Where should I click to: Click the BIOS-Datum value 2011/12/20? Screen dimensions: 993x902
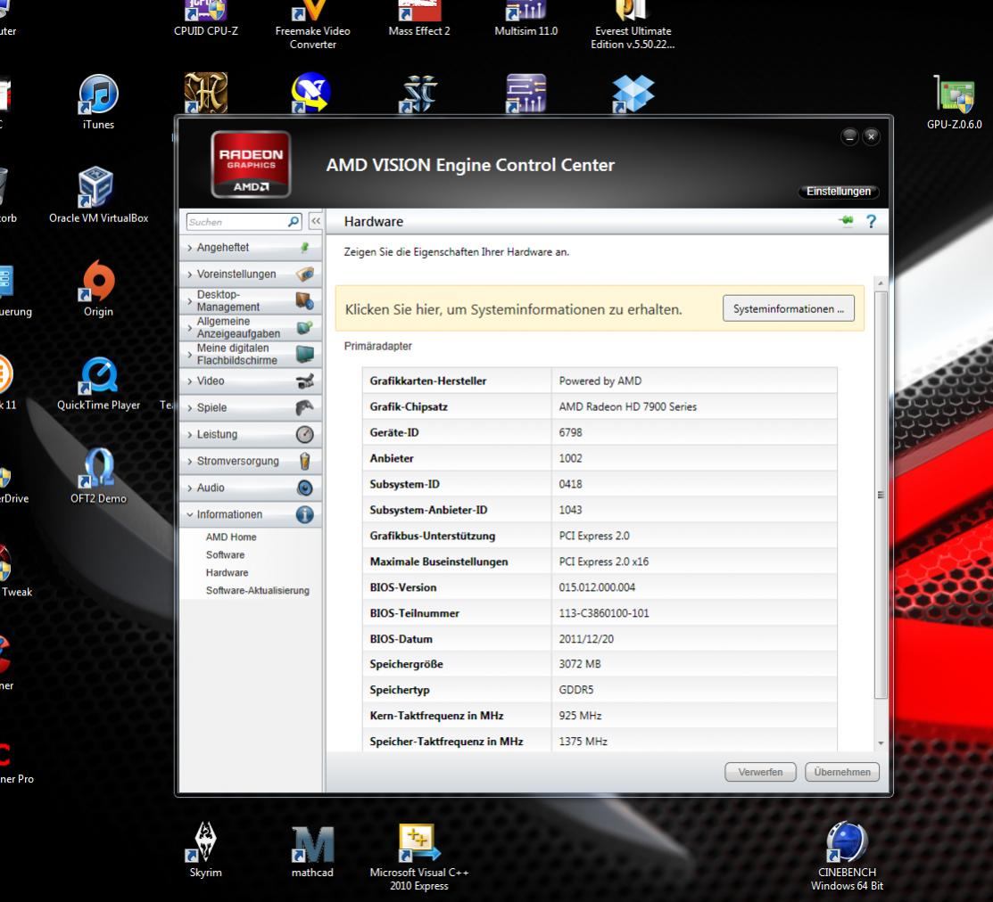(x=586, y=639)
